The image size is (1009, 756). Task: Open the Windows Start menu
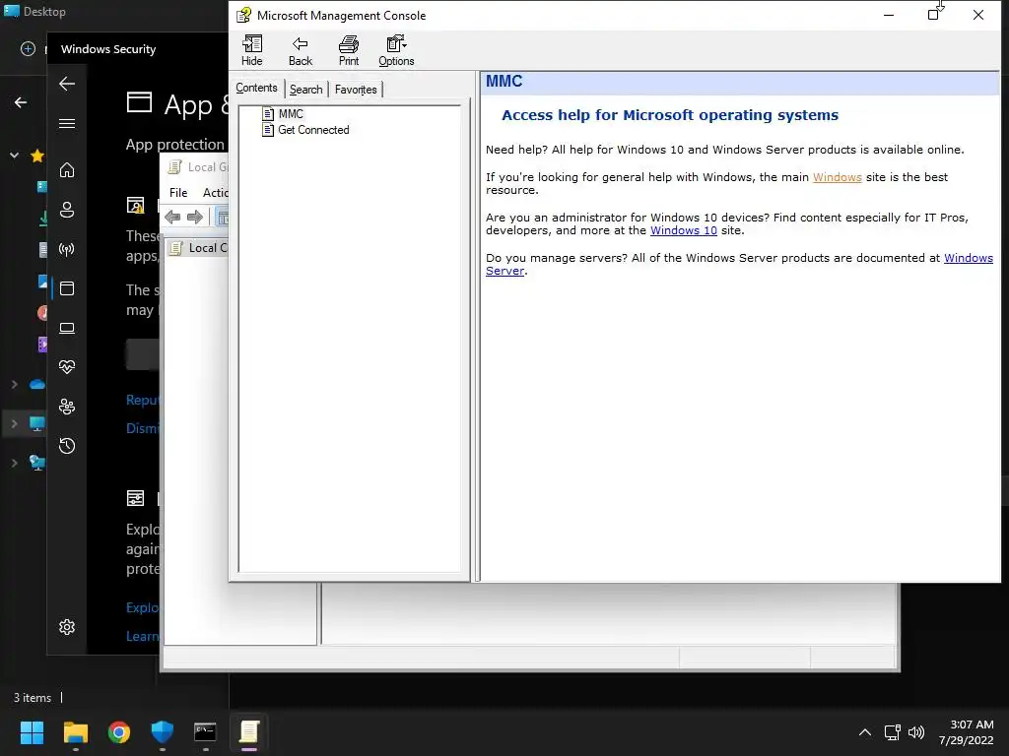tap(32, 732)
